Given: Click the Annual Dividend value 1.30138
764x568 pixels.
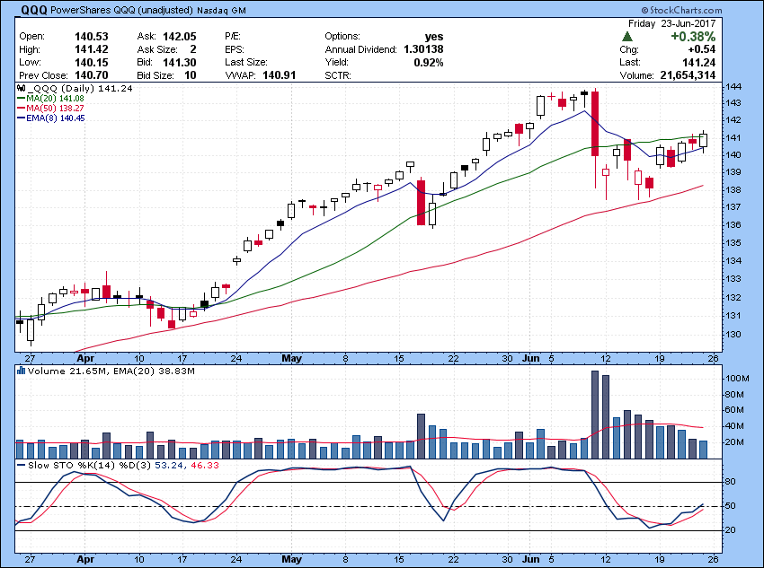Looking at the screenshot, I should [x=423, y=49].
